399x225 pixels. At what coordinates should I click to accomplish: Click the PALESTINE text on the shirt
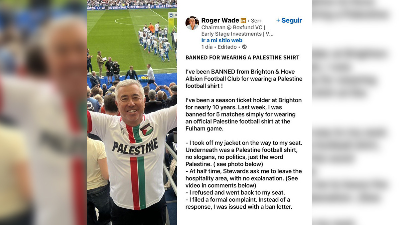[135, 146]
